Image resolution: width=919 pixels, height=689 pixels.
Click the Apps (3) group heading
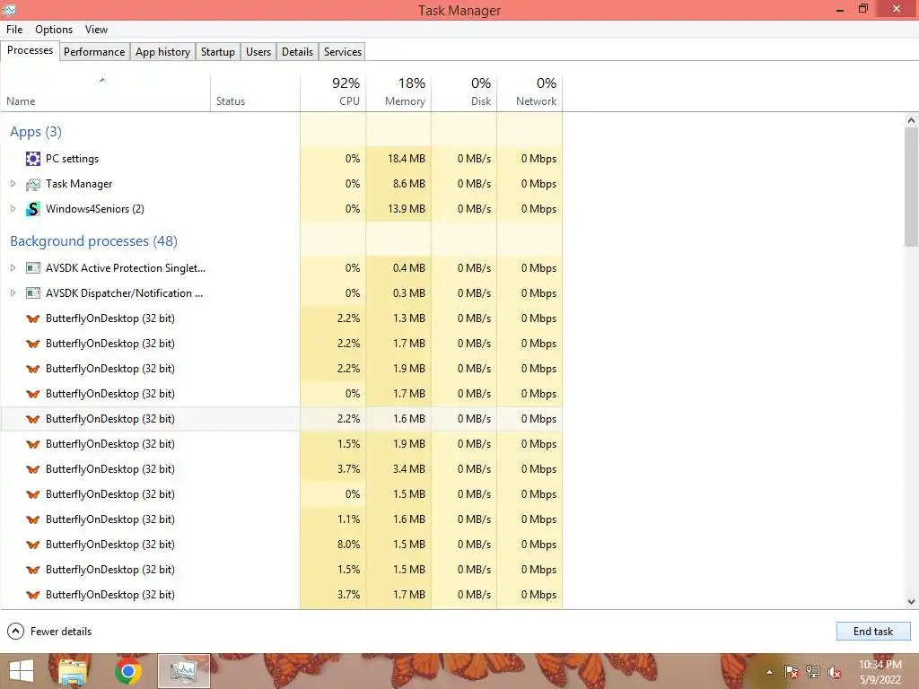pos(36,132)
